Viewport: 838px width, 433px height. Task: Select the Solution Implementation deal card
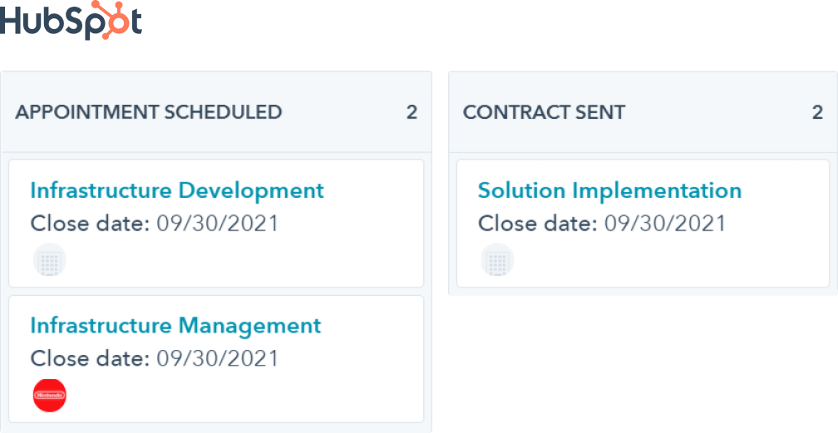click(643, 223)
